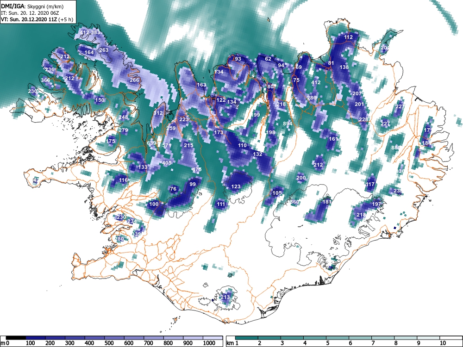Click visibility value 181 on the map
Image resolution: width=463 pixels, height=347 pixels.
click(x=326, y=202)
